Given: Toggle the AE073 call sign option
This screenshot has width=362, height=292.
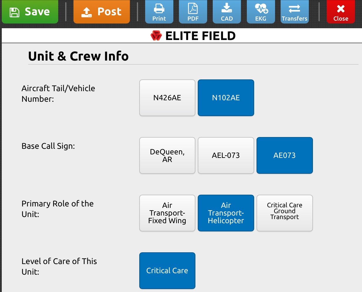Looking at the screenshot, I should click(284, 155).
